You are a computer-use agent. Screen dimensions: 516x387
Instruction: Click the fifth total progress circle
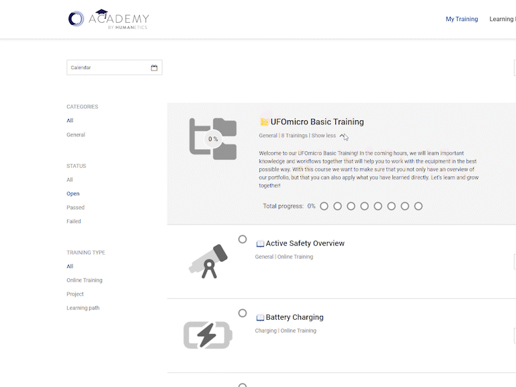tap(378, 206)
